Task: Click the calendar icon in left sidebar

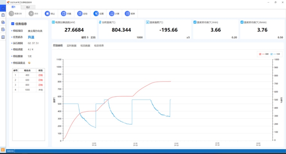Action: (x=3, y=15)
